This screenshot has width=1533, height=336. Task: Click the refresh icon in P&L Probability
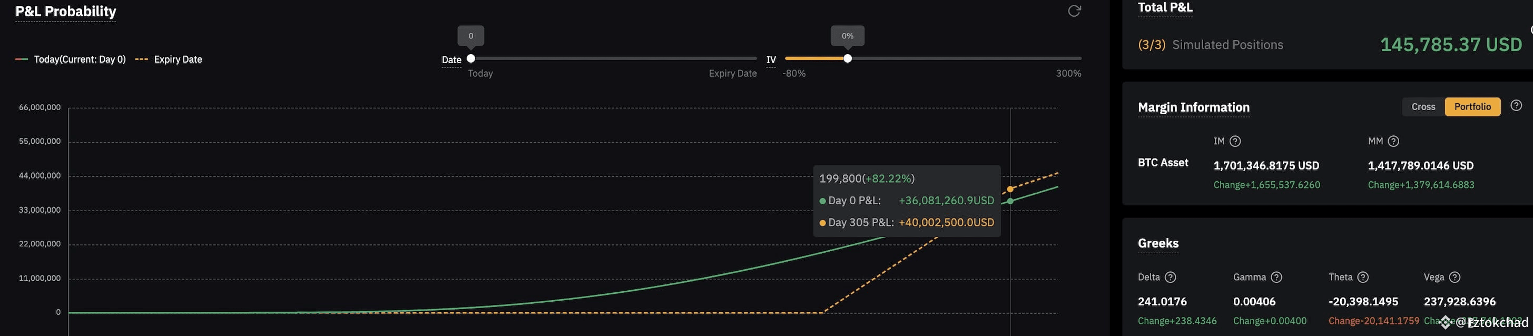coord(1074,11)
